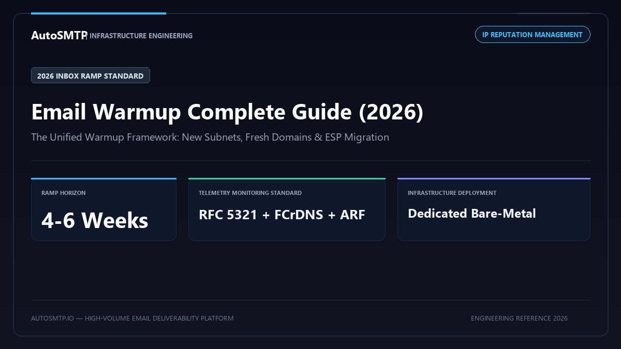Click the 4-6 Weeks value
The width and height of the screenshot is (621, 349).
point(95,220)
